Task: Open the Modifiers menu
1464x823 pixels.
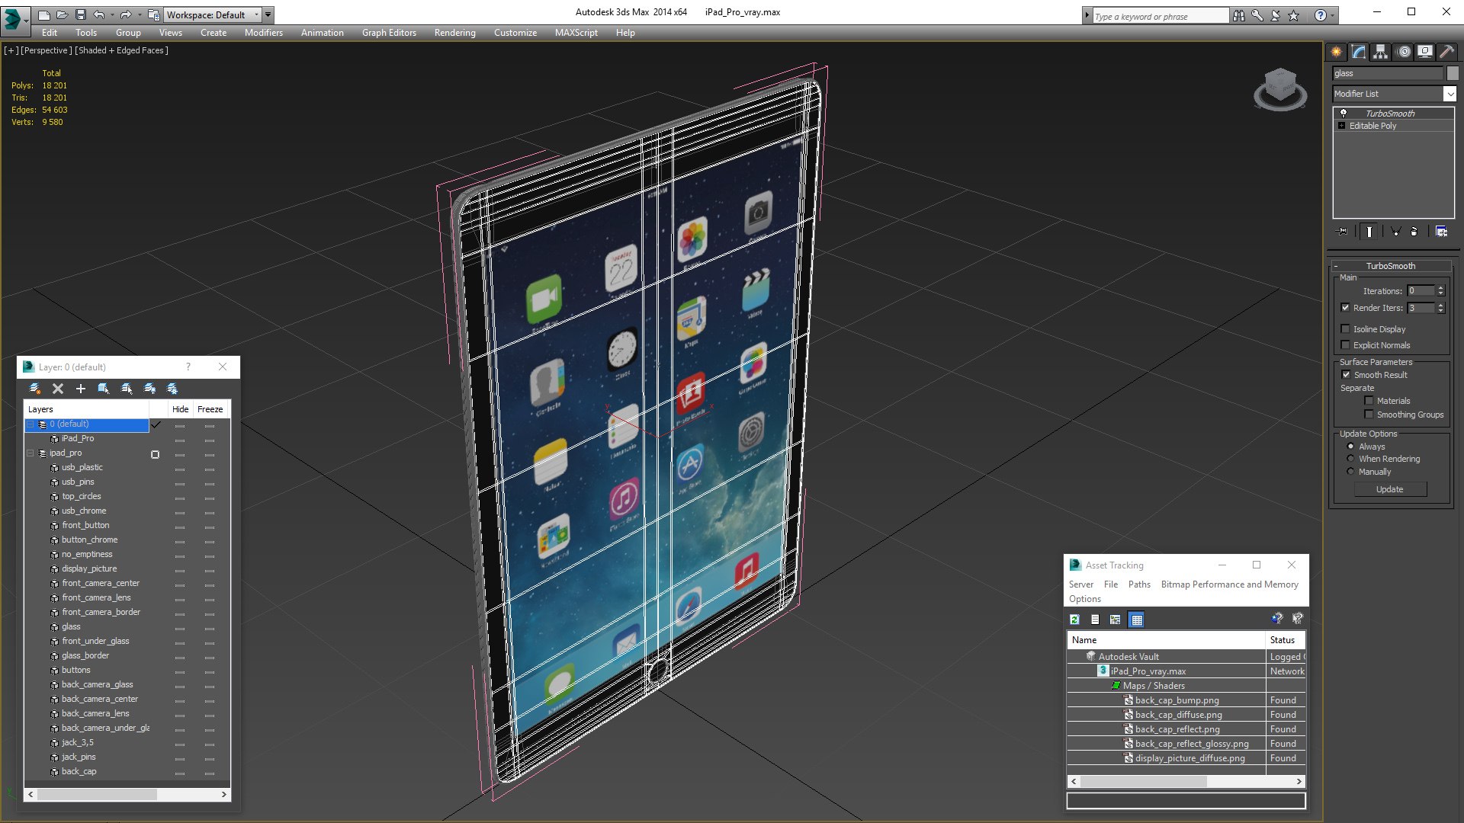Action: (x=263, y=33)
